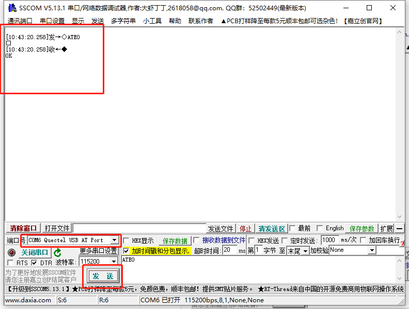Viewport: 409px width, 309px height.
Task: Click the 1000 ms interval input field
Action: pos(330,240)
